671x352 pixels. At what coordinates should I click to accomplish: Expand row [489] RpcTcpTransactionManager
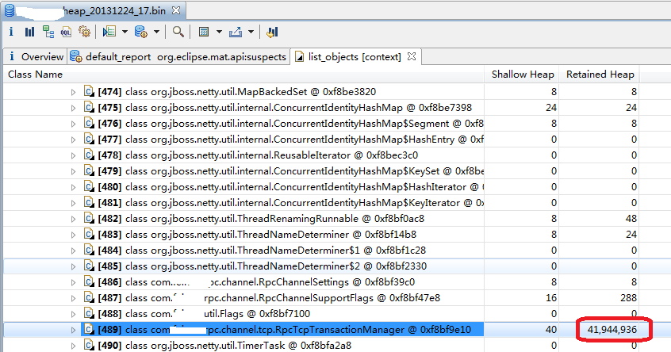[x=73, y=330]
